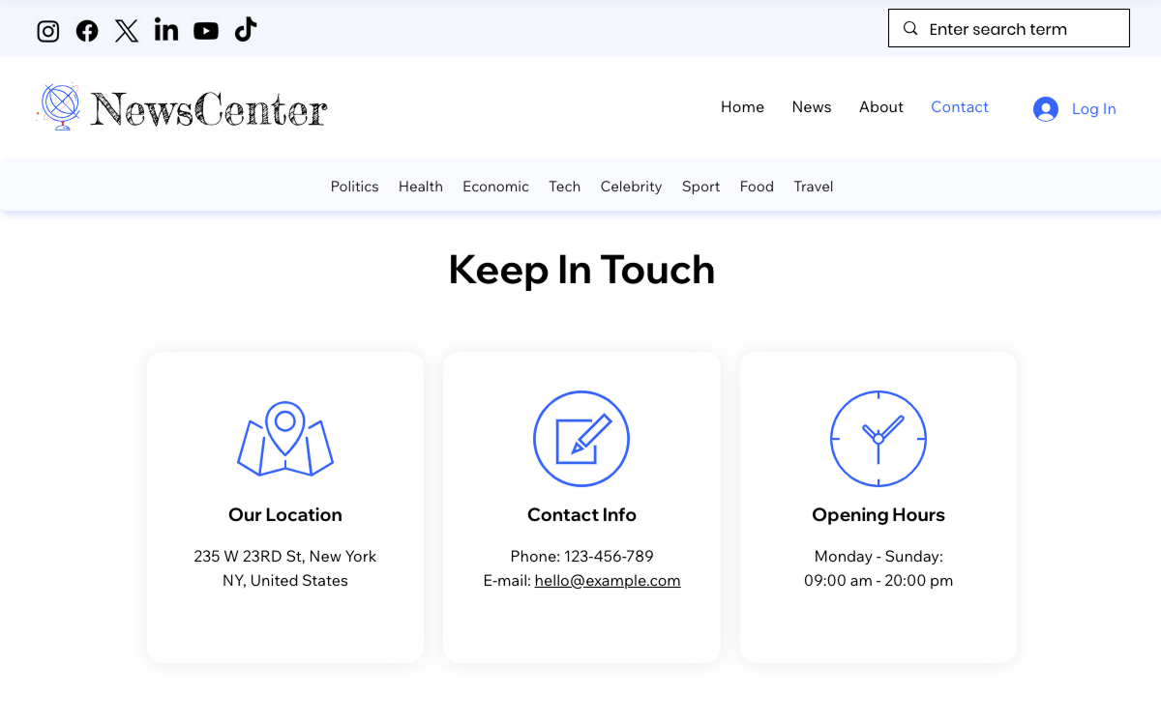Viewport: 1161px width, 723px height.
Task: Click the 'NY, United States' text
Action: (x=285, y=581)
